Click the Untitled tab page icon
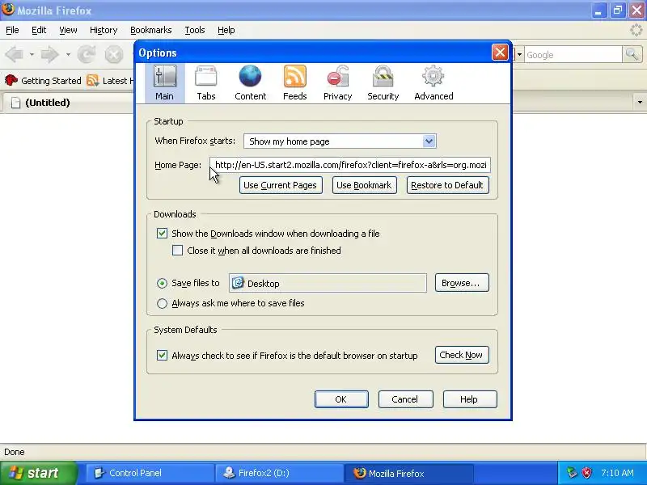The image size is (647, 485). click(x=15, y=103)
